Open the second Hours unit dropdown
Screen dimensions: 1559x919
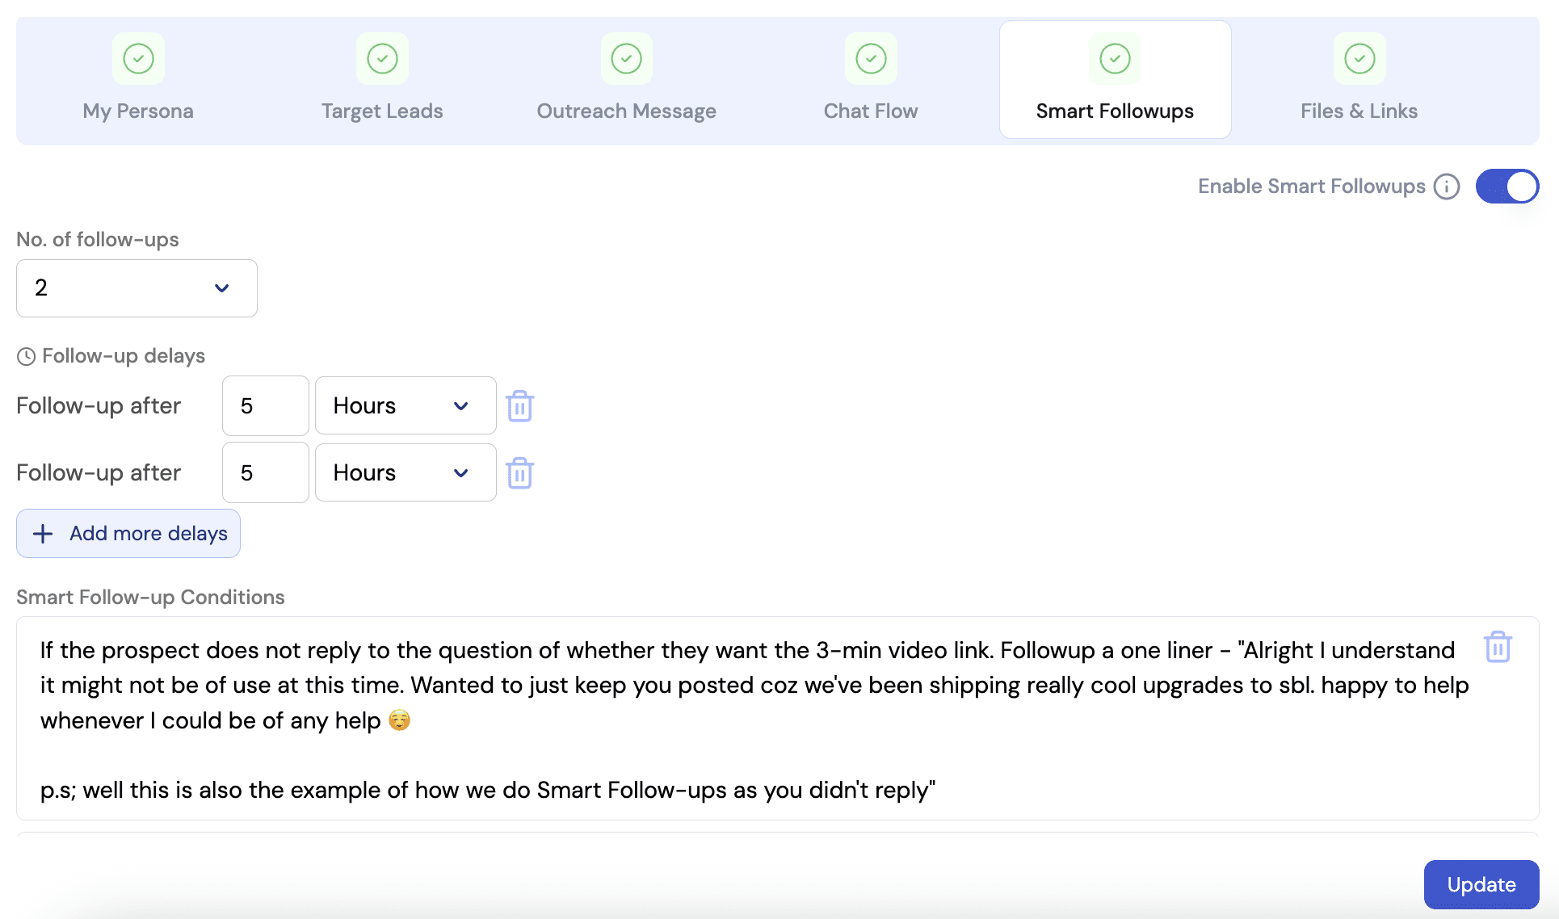point(405,472)
